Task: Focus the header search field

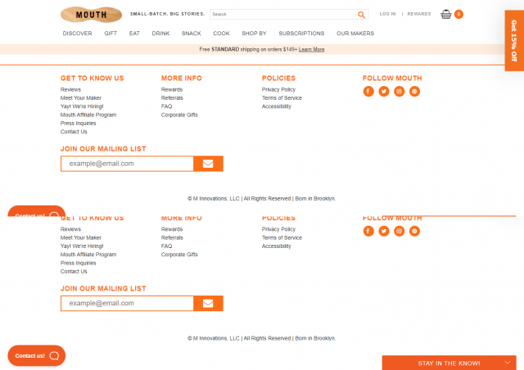Action: click(282, 15)
